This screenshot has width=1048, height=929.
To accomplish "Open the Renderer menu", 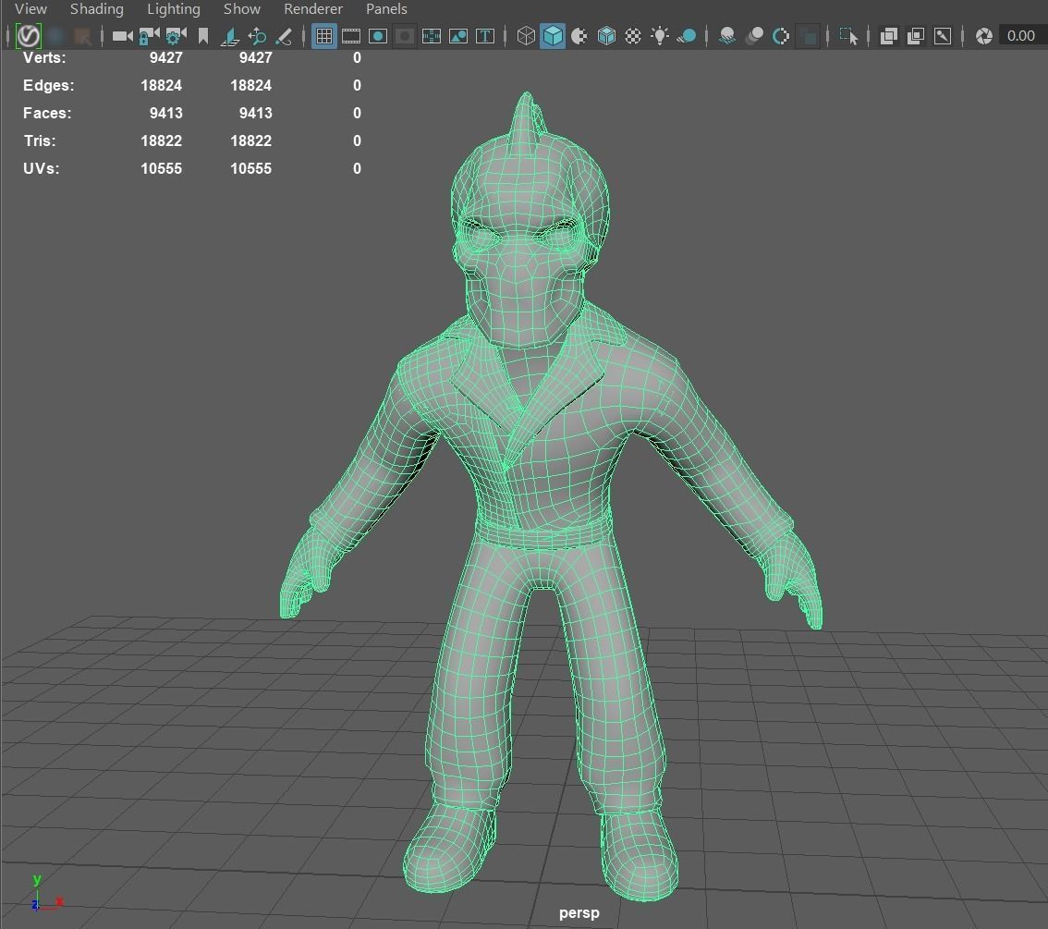I will (312, 8).
